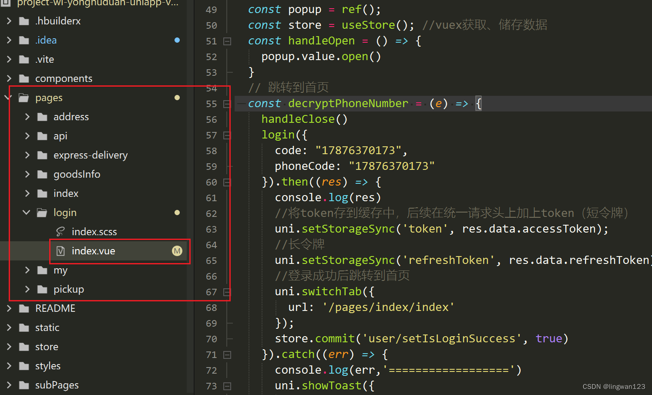Viewport: 652px width, 395px height.
Task: Click line number 63 in the gutter
Action: 212,229
